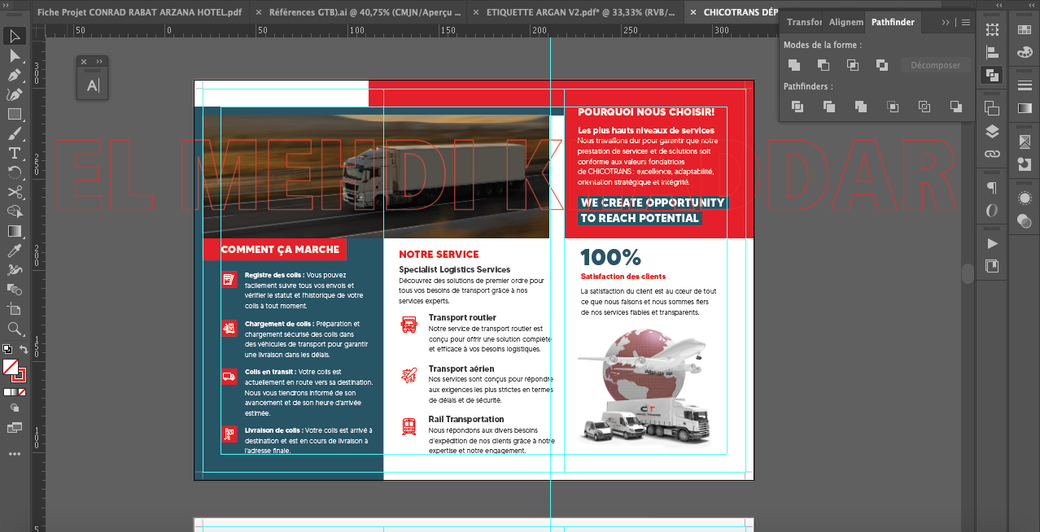
Task: Swap fill and stroke colors
Action: point(24,350)
